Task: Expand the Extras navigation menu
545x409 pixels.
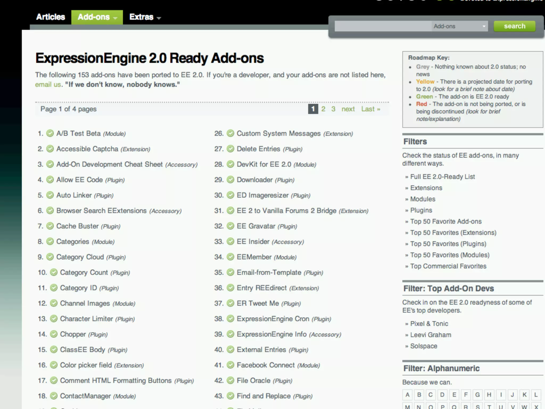Action: (145, 17)
